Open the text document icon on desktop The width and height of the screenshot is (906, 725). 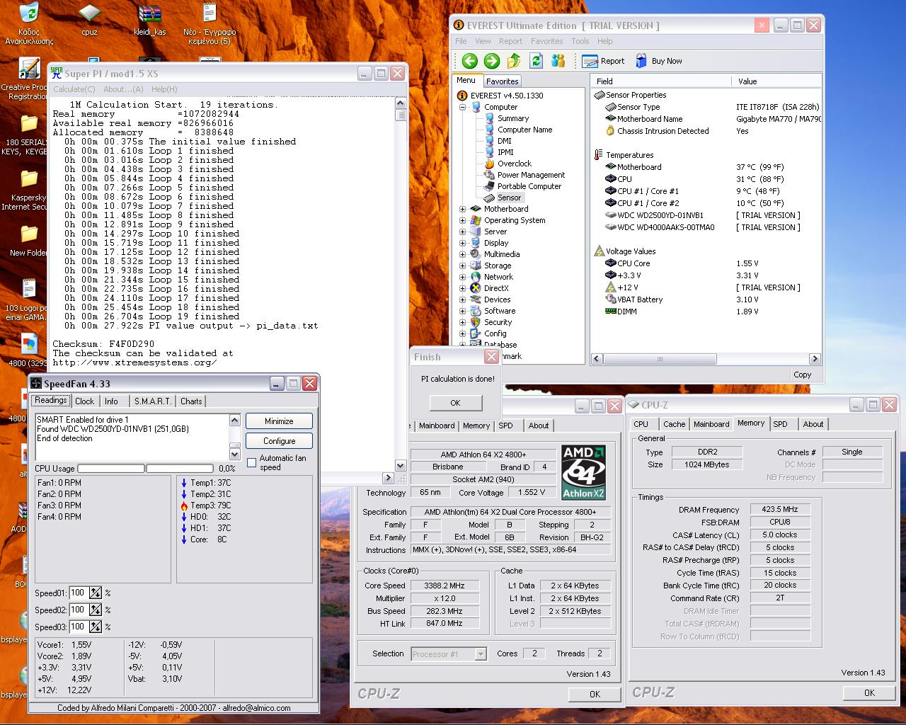209,13
